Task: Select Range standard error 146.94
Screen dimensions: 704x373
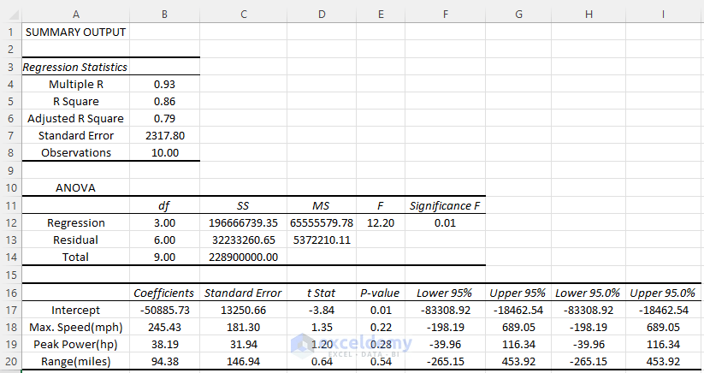Action: click(243, 361)
